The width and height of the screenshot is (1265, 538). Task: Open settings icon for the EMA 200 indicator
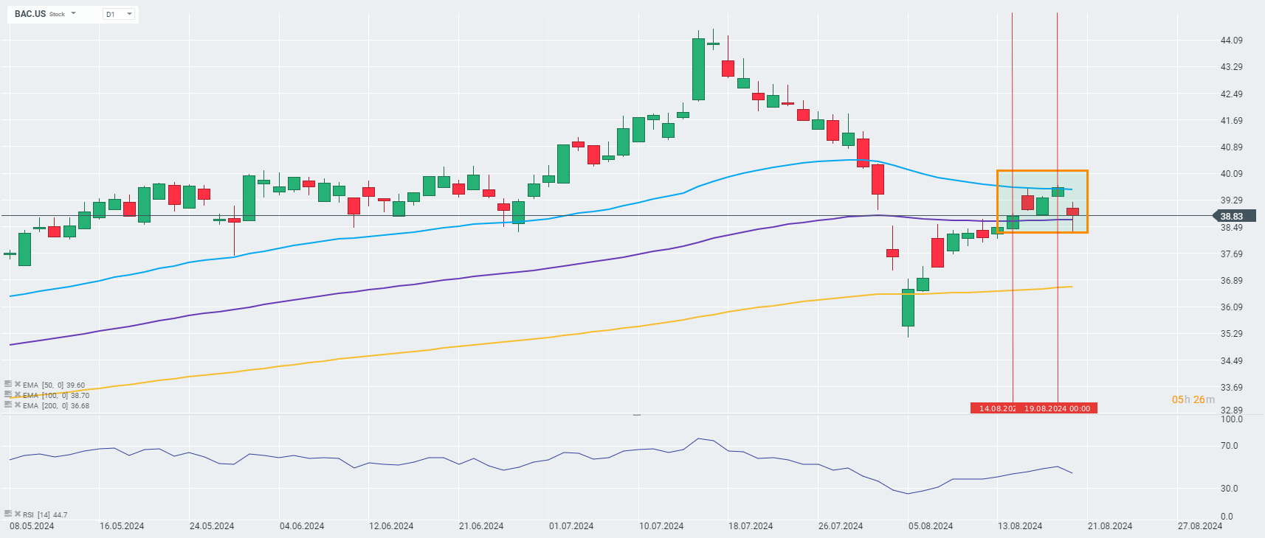click(x=8, y=405)
